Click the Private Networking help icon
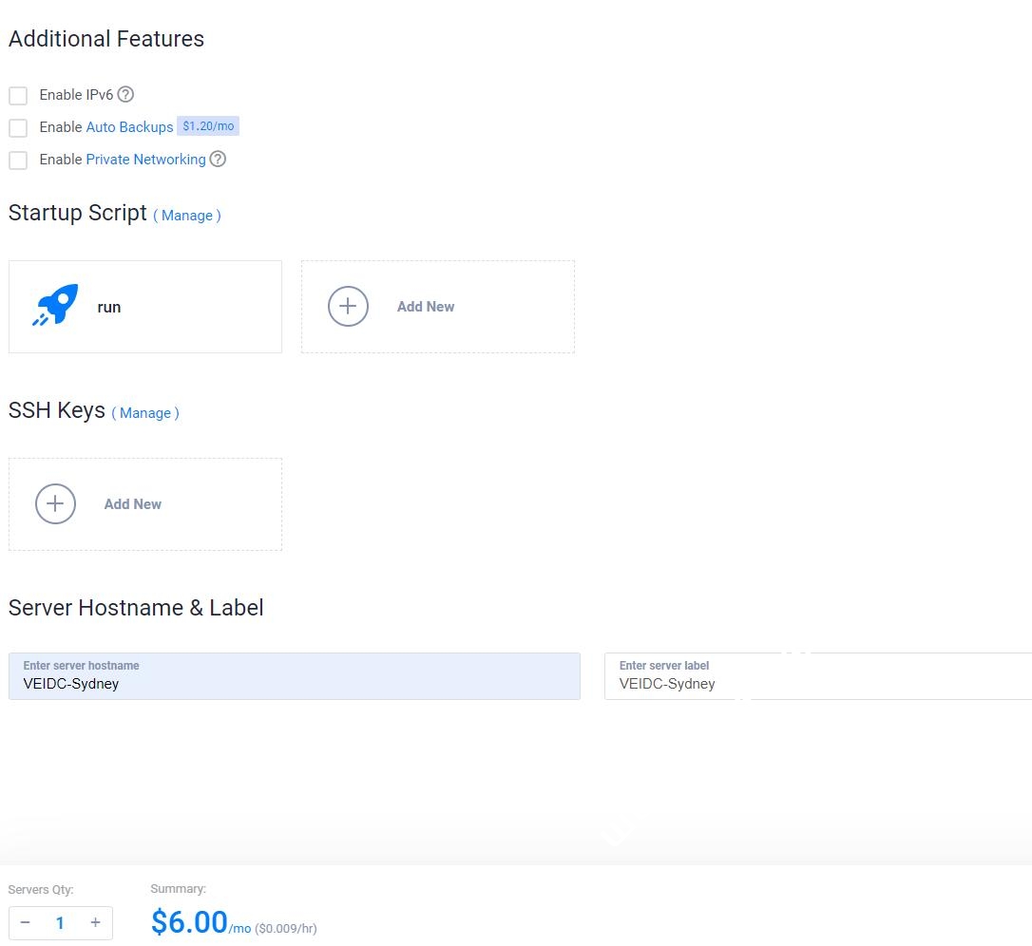1032x946 pixels. click(218, 159)
